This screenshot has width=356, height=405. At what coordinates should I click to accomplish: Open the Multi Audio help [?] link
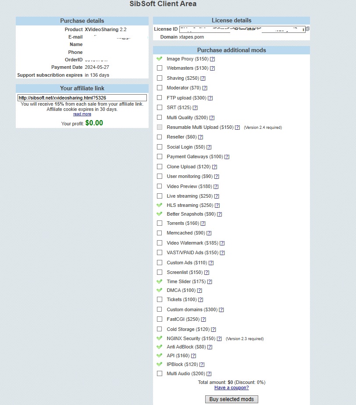click(209, 374)
